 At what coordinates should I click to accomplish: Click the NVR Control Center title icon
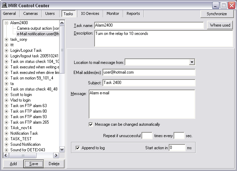(4, 5)
